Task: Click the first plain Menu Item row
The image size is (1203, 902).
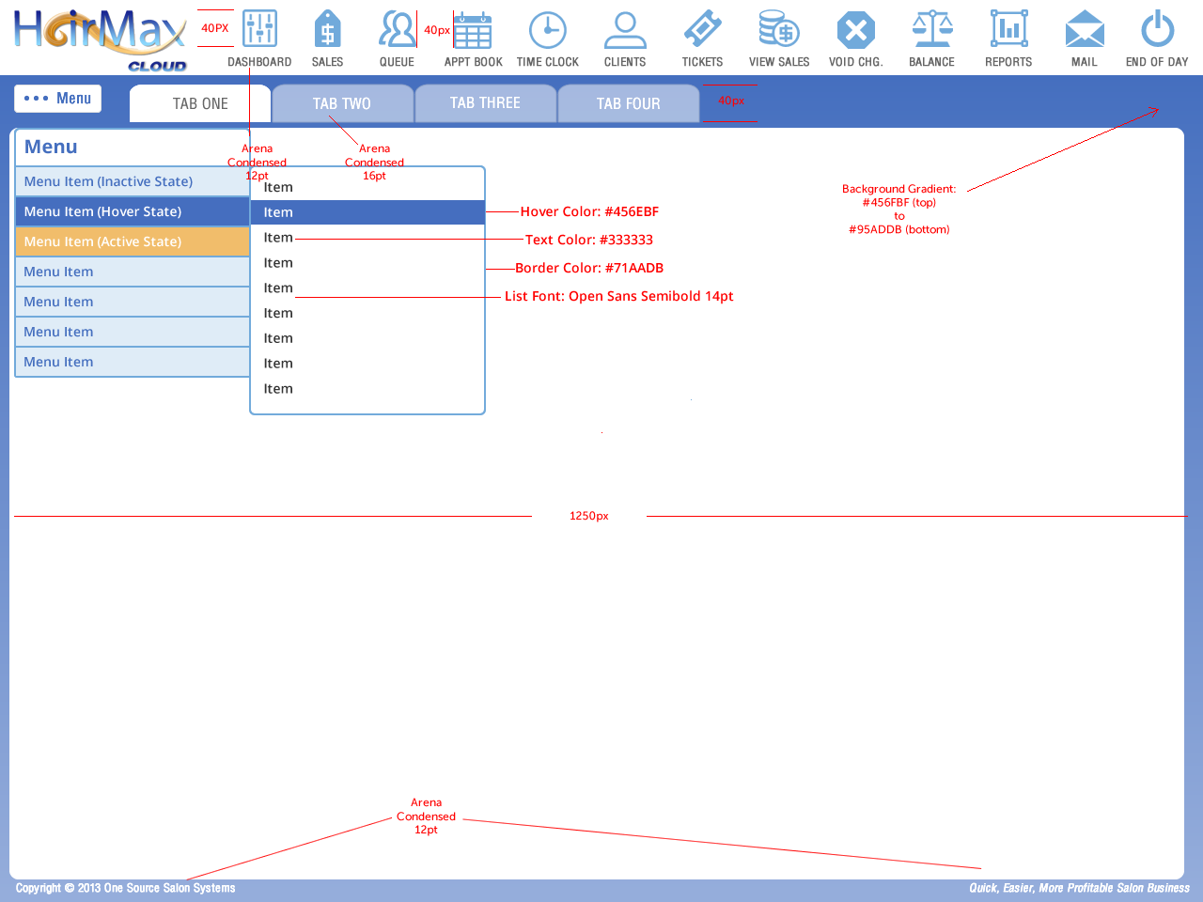Action: 133,272
